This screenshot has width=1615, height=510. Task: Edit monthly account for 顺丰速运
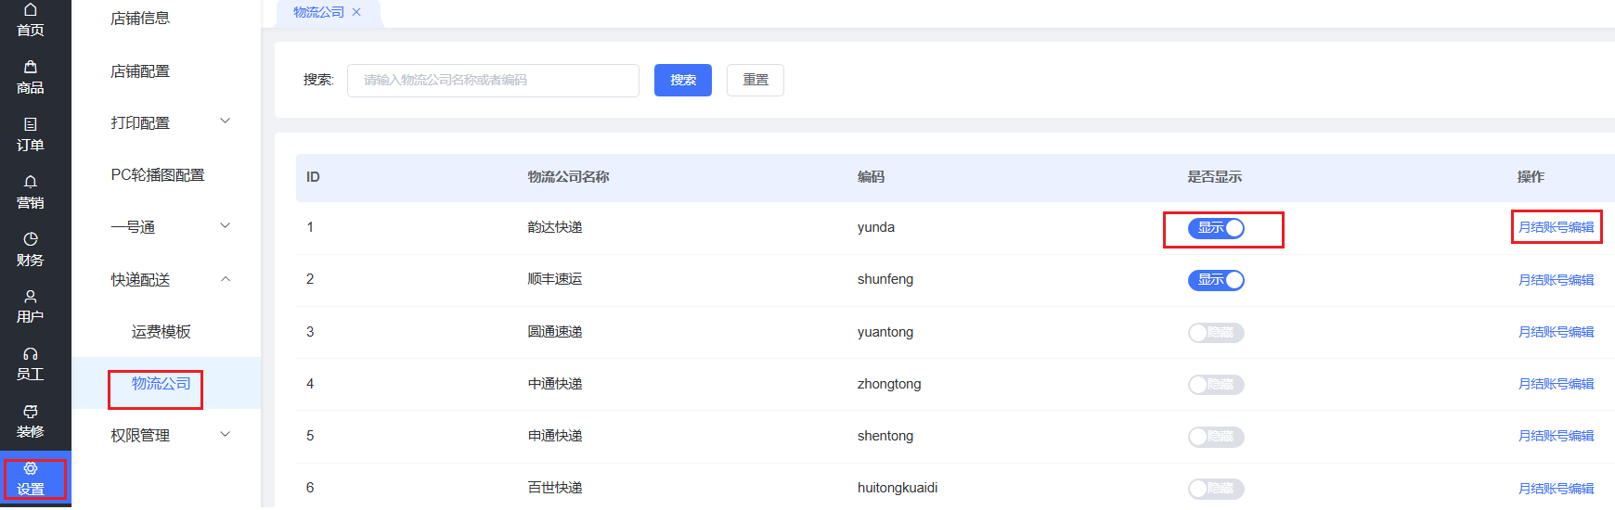(1557, 280)
